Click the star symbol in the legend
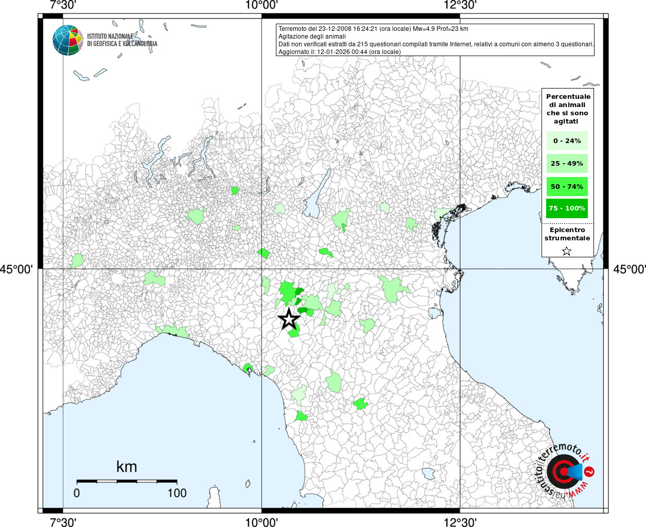Image resolution: width=646 pixels, height=527 pixels. (567, 251)
